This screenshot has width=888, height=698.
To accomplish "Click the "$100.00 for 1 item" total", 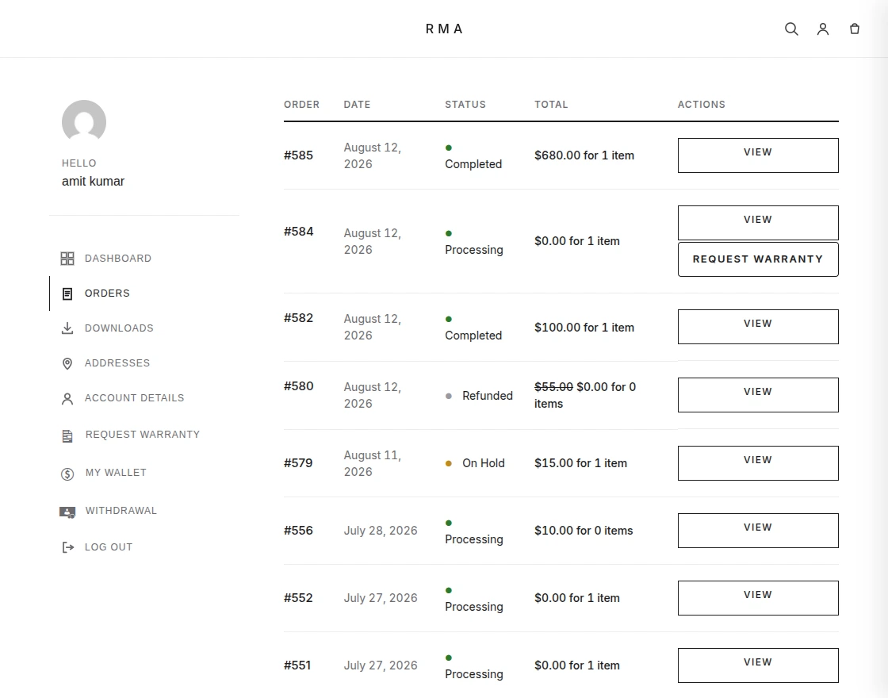I will (584, 328).
